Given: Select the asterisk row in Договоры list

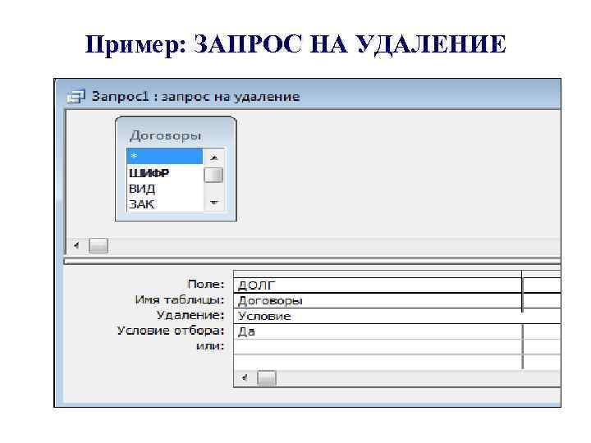Looking at the screenshot, I should pyautogui.click(x=165, y=157).
